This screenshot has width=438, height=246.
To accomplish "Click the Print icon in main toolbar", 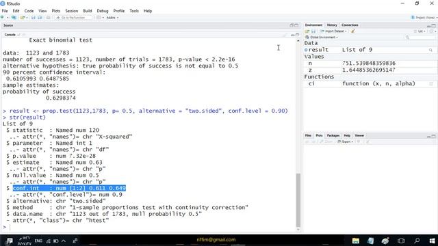I will [x=48, y=18].
